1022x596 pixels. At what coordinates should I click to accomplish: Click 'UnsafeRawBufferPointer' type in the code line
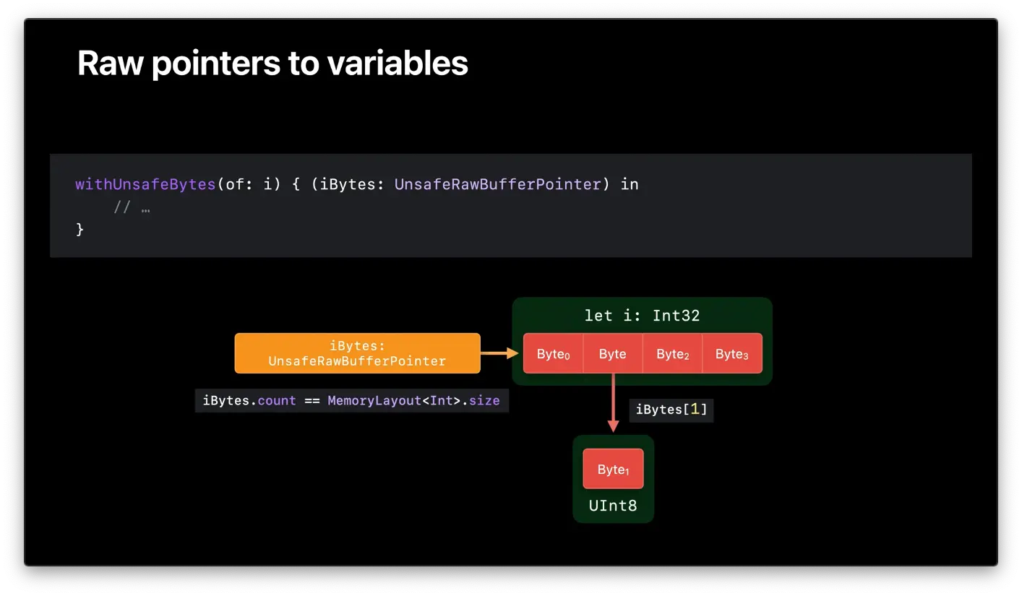[x=498, y=184]
